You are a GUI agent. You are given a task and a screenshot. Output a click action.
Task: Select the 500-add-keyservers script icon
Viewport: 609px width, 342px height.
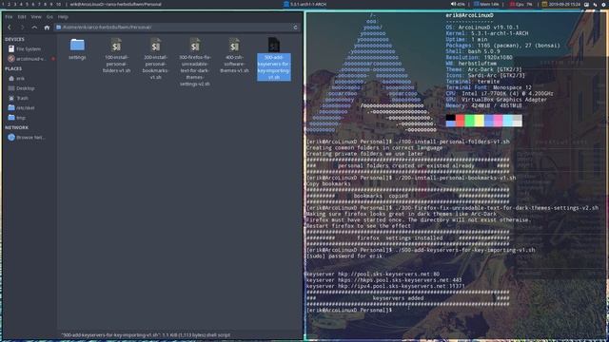click(273, 46)
